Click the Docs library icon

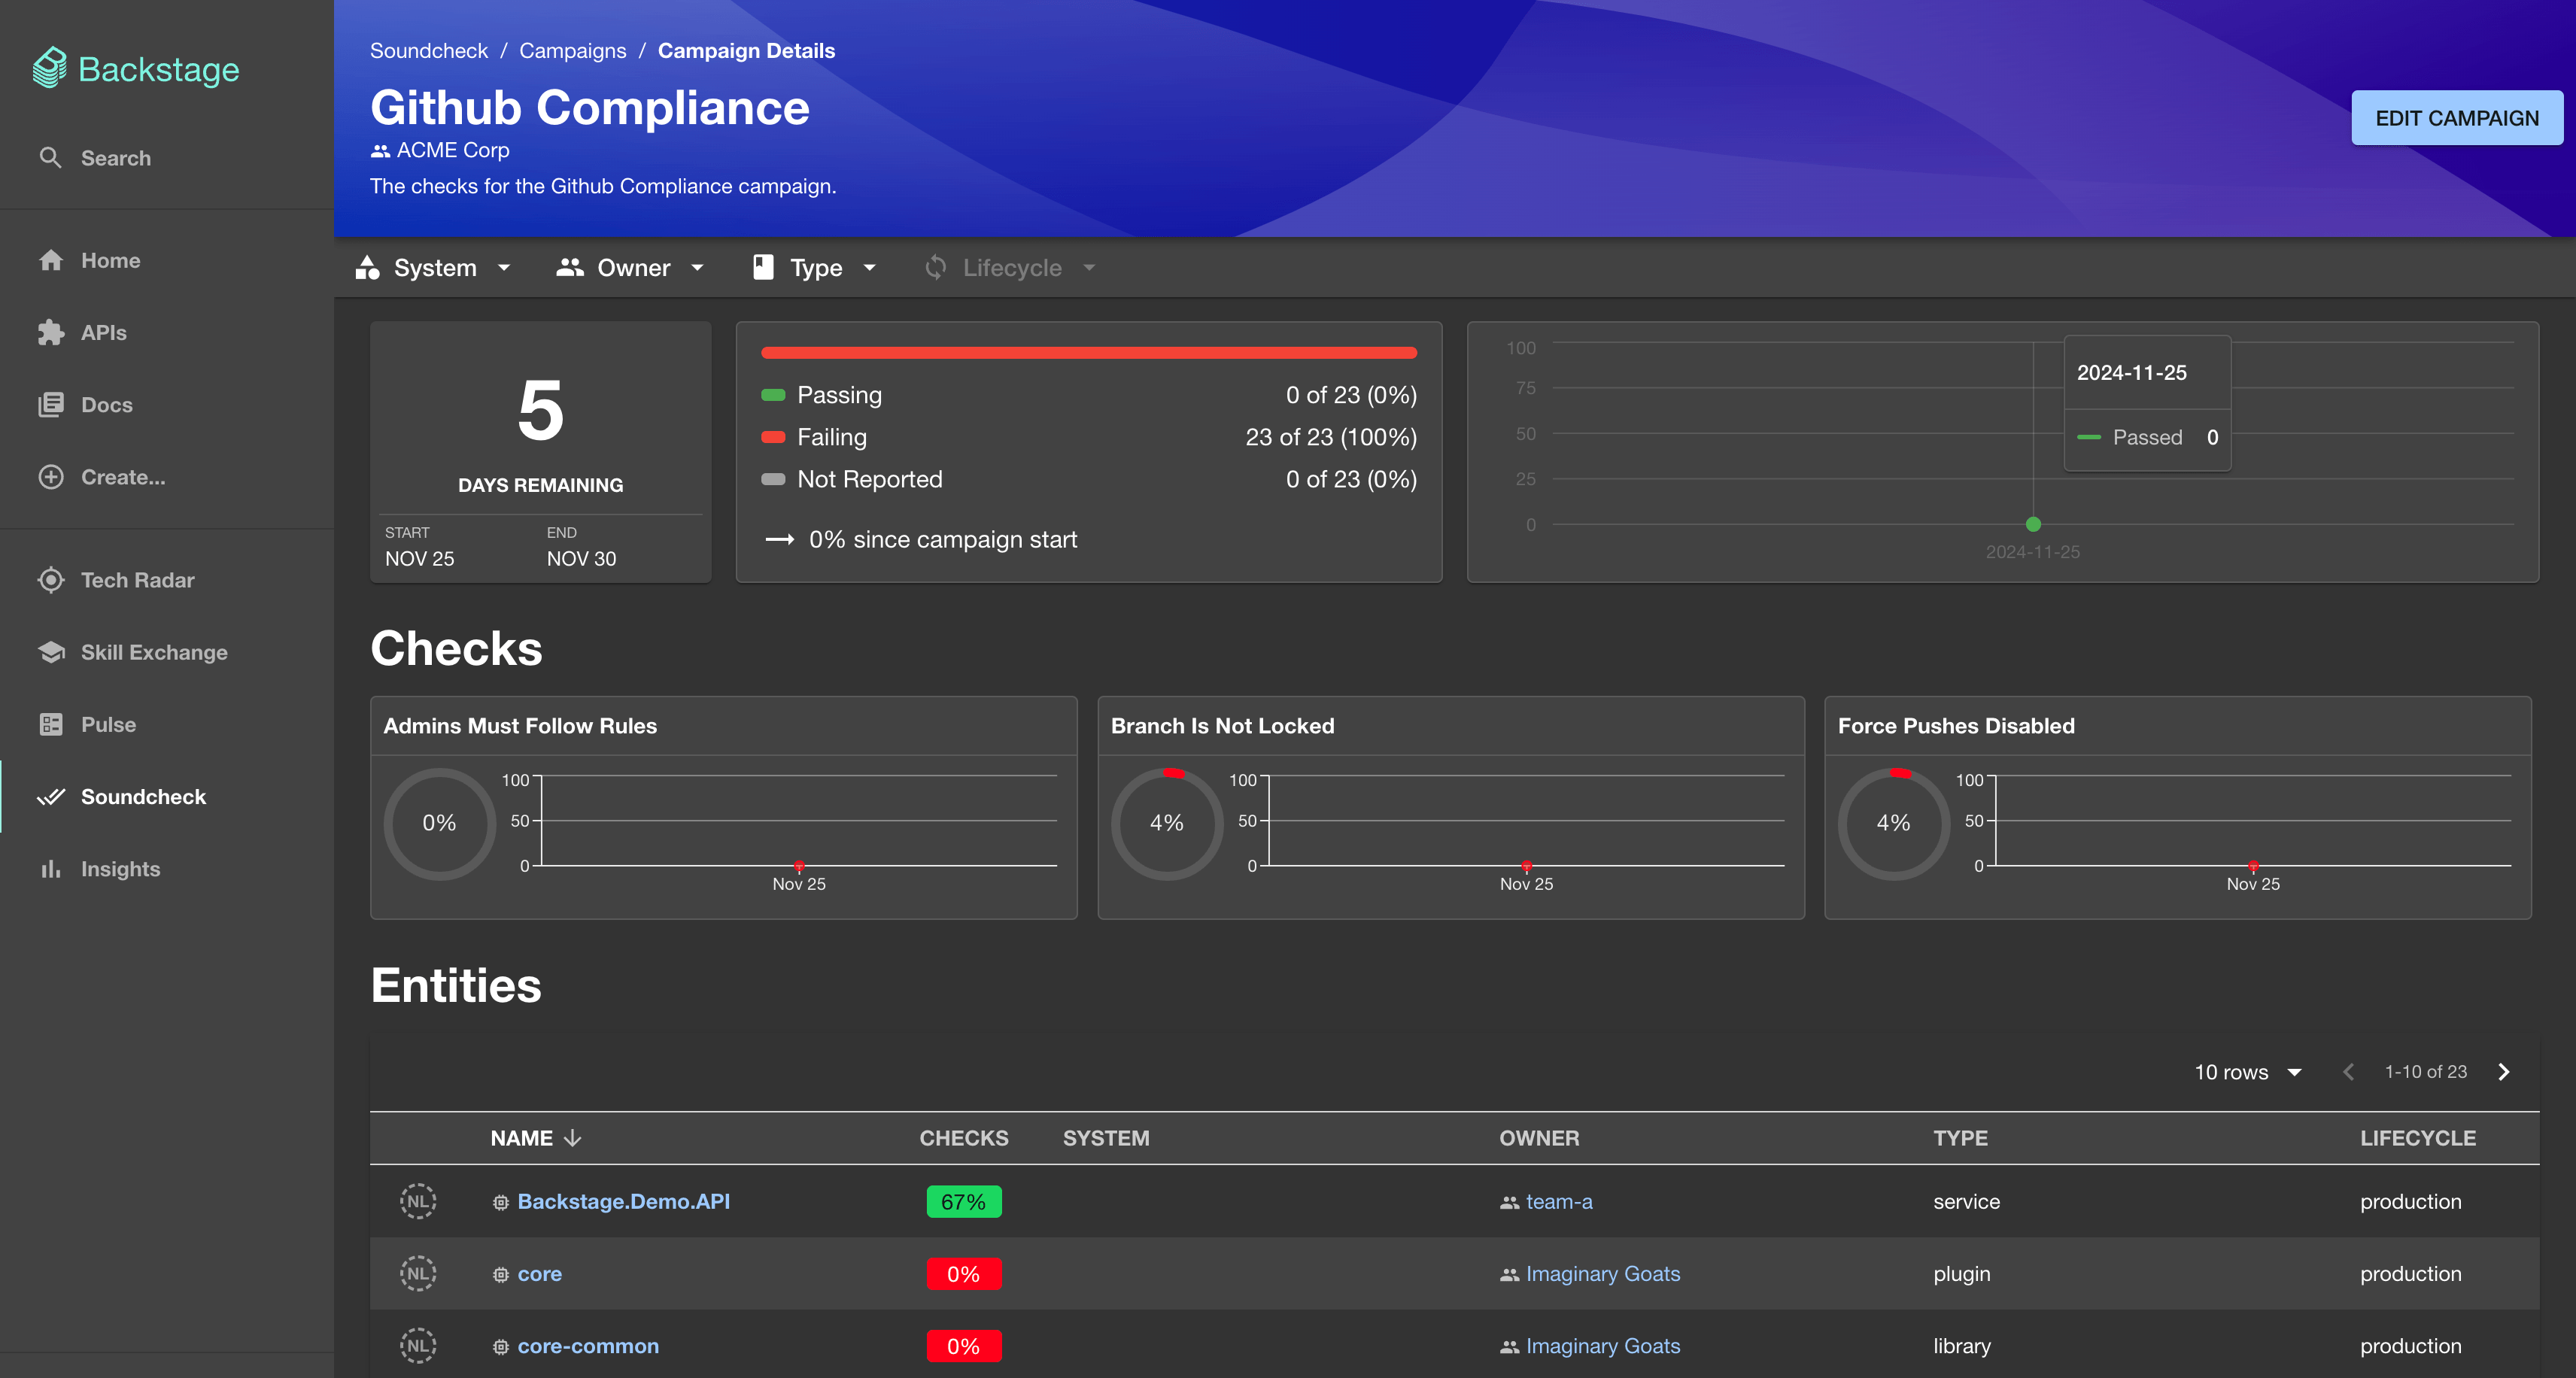[51, 405]
